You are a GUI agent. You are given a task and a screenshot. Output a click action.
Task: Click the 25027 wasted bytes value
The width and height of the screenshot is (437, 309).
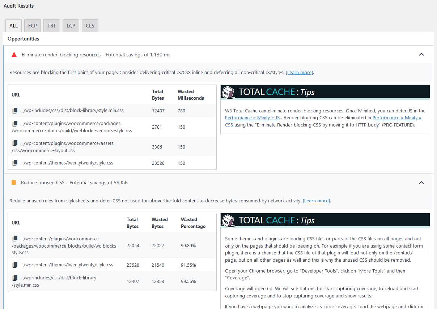158,246
